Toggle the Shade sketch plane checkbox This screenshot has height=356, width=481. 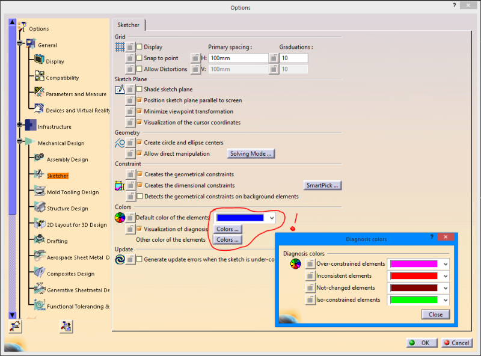click(x=139, y=89)
